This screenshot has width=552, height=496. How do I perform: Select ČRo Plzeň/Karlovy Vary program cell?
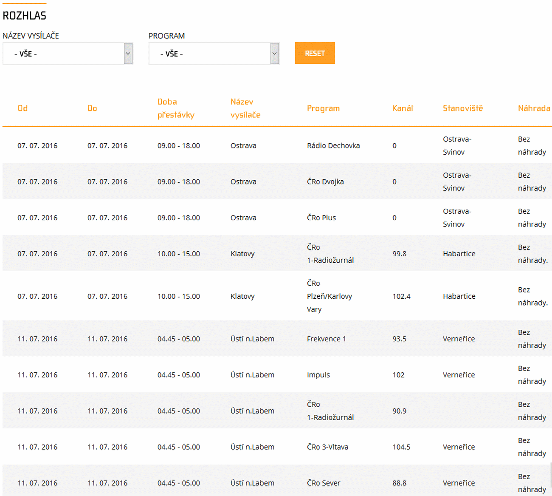pos(330,296)
